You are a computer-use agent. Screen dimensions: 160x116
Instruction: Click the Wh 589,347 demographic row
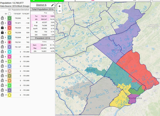coord(42,19)
